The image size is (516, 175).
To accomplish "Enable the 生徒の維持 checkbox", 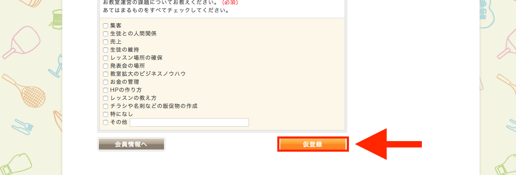I will click(x=106, y=50).
